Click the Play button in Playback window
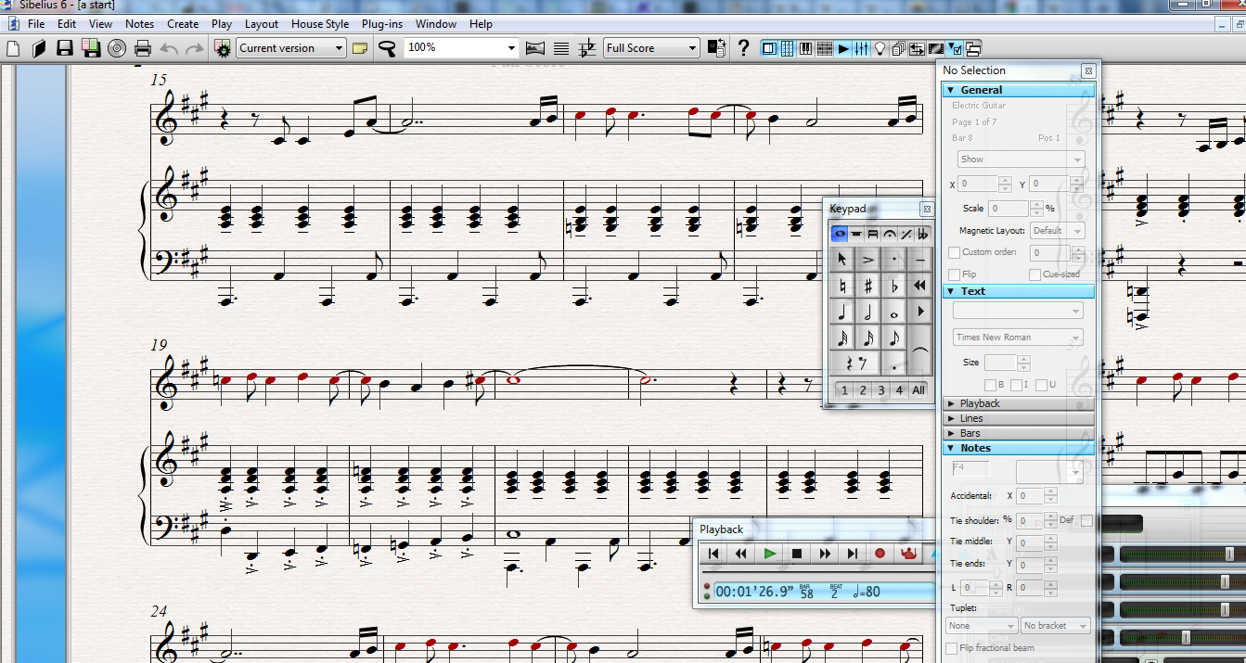The height and width of the screenshot is (663, 1246). click(769, 554)
